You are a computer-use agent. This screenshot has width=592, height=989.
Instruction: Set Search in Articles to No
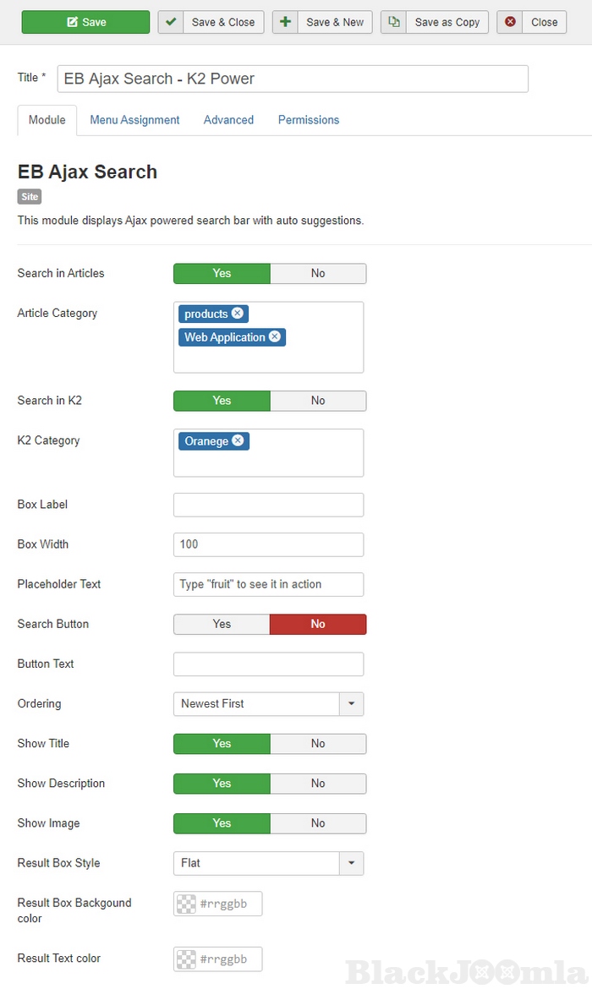click(x=318, y=273)
